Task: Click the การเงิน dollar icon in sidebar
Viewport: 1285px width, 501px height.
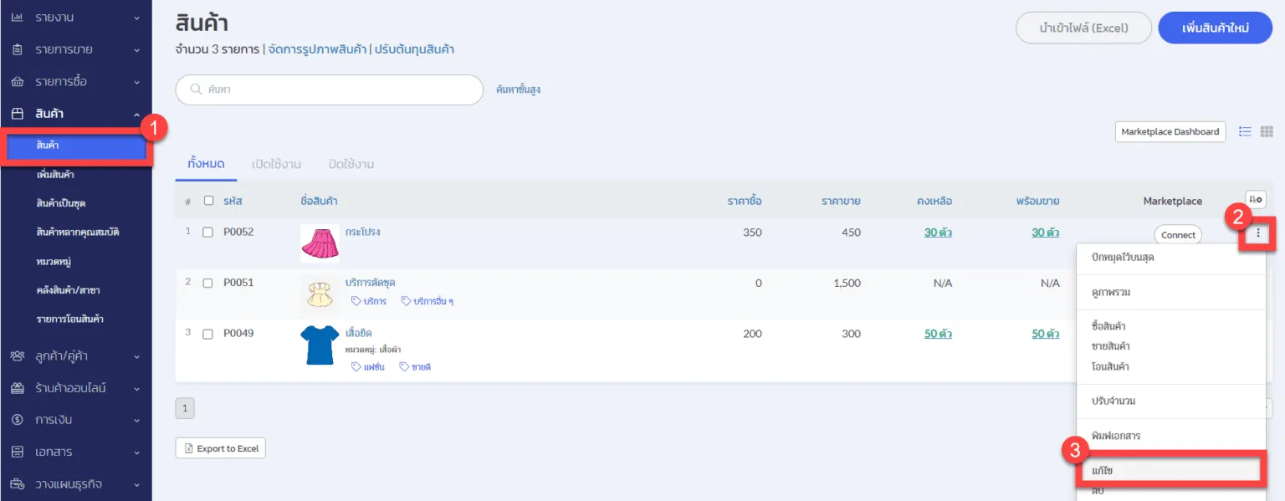Action: tap(17, 420)
